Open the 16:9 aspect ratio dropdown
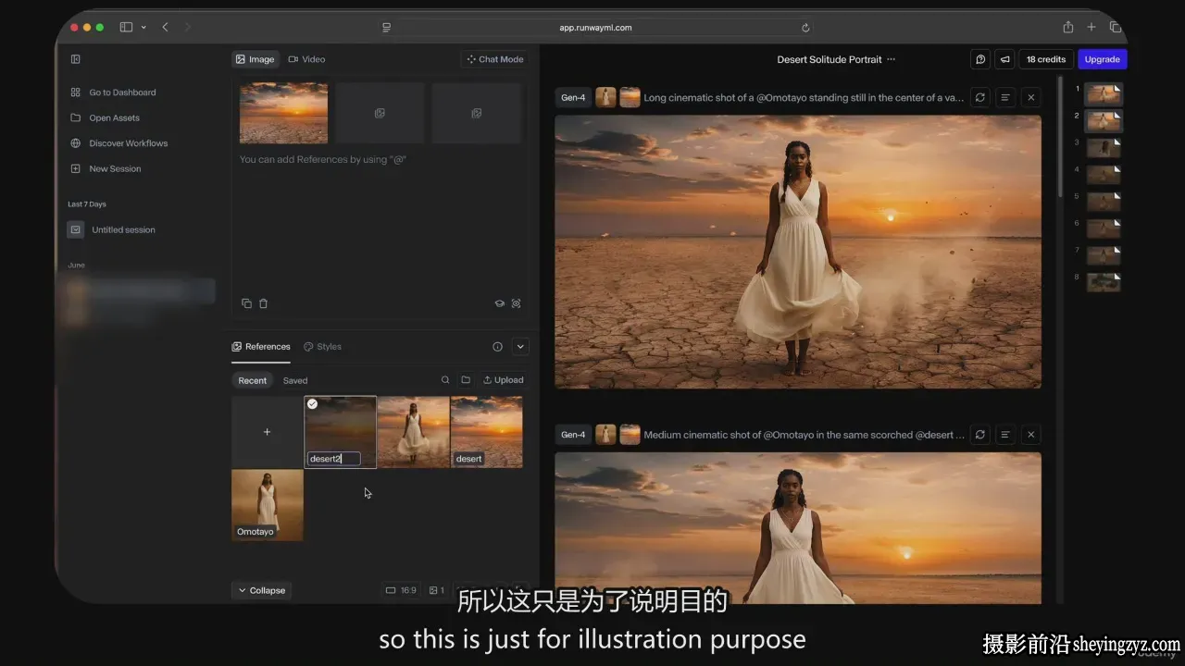Viewport: 1185px width, 666px height. point(401,590)
